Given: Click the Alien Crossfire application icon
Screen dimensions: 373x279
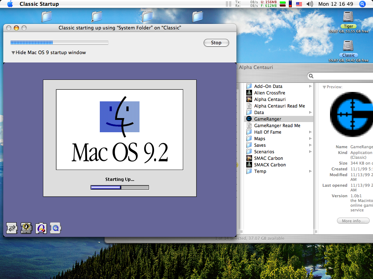Looking at the screenshot, I should 249,93.
